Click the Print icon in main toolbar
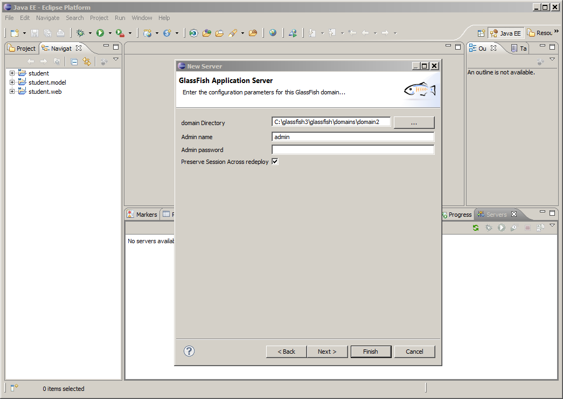Screen dimensions: 563x399 61,33
